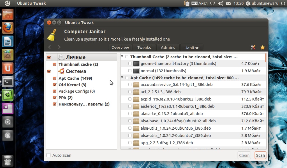Switch to the Overview tab
287x168 pixels.
pyautogui.click(x=120, y=48)
